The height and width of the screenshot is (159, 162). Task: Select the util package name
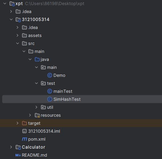click(50, 107)
